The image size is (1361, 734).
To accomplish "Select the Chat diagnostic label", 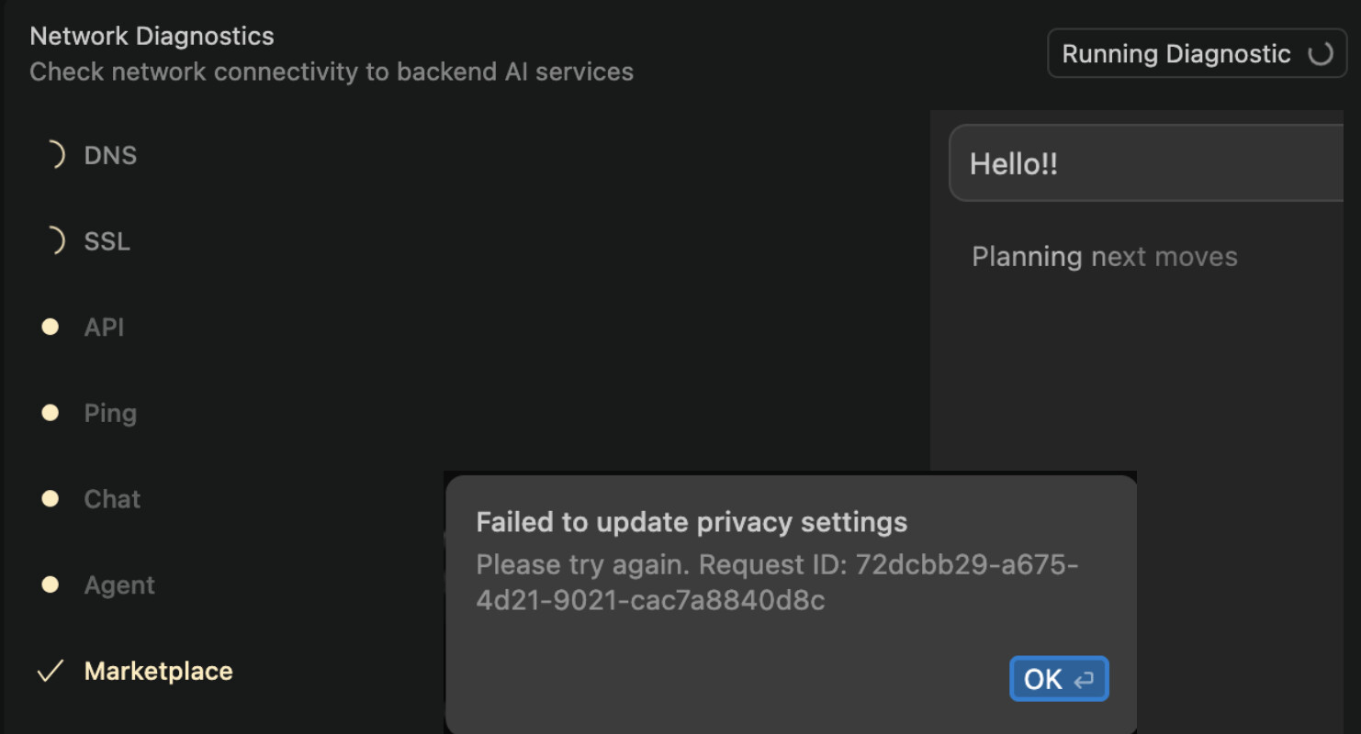I will click(x=112, y=499).
